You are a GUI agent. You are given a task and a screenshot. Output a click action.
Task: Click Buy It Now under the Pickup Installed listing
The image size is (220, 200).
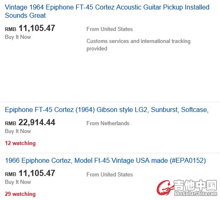pos(18,37)
